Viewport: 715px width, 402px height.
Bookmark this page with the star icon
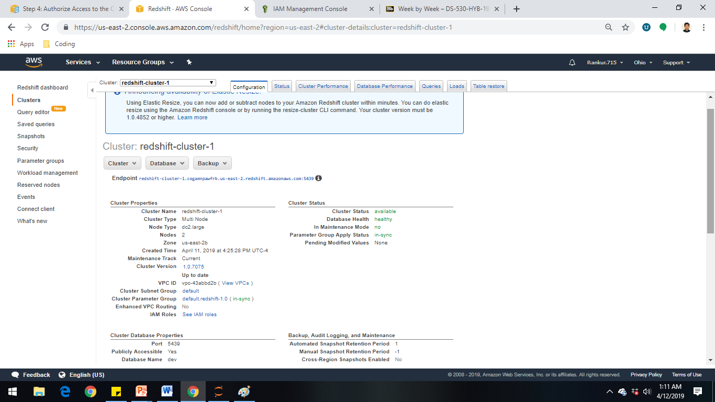pos(625,27)
